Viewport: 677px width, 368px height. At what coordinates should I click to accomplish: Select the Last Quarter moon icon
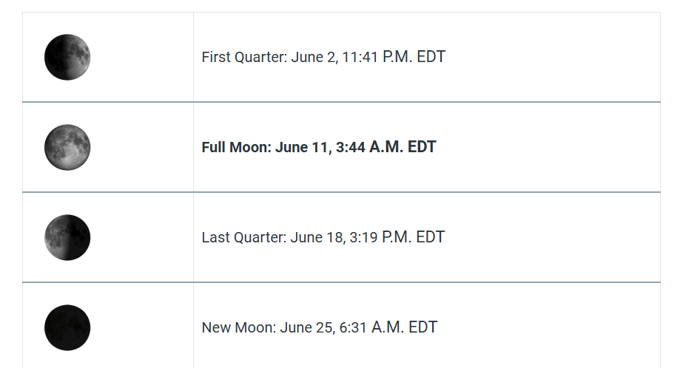67,237
